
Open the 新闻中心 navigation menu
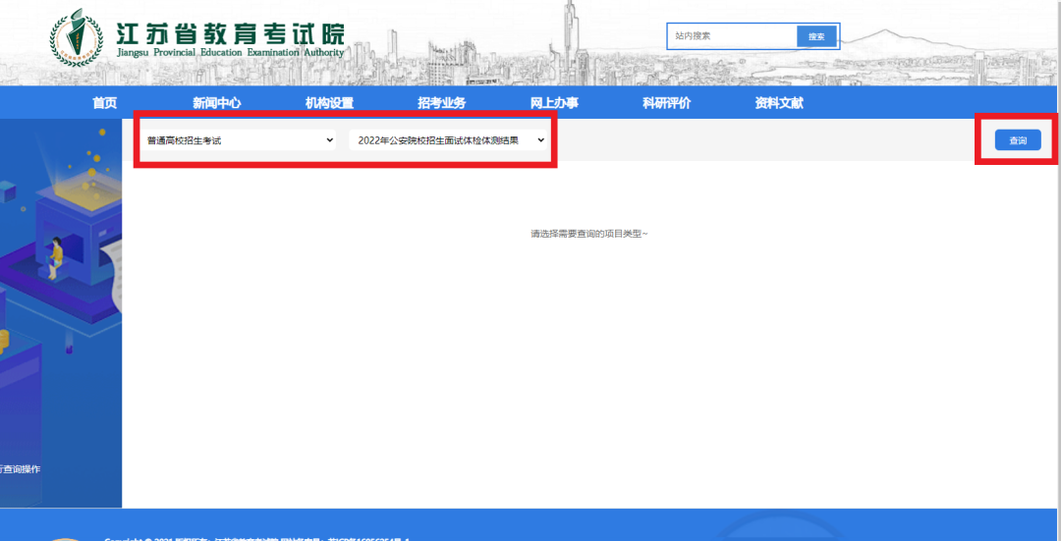pos(216,103)
